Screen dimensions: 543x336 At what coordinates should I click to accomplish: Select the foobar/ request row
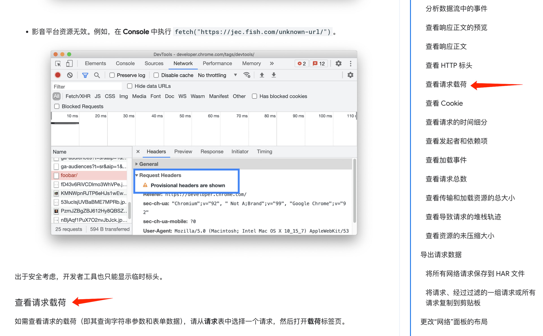click(89, 175)
